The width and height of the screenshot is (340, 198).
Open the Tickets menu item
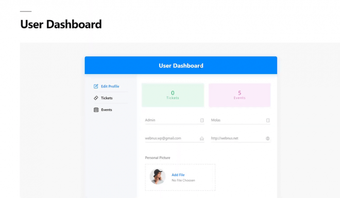click(x=107, y=98)
